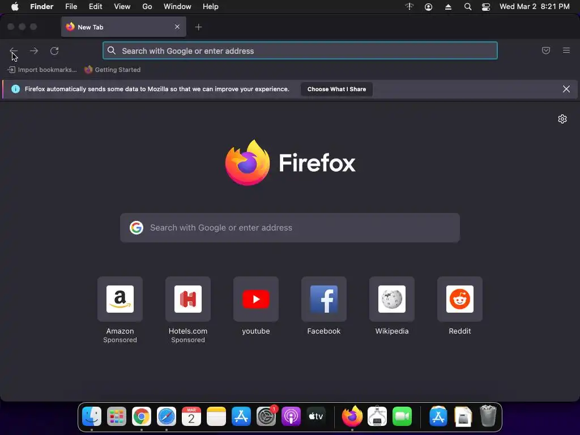Open the Apple menu

tap(15, 7)
